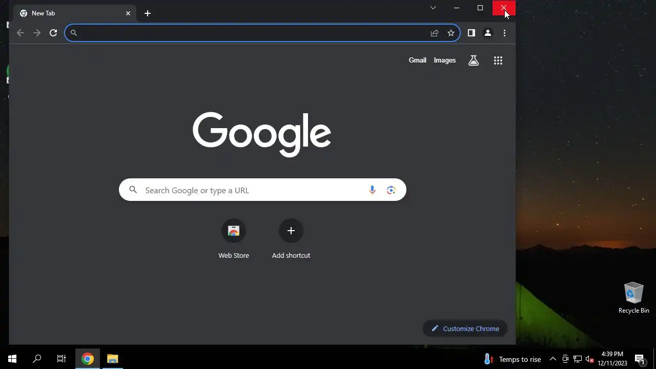
Task: Select the Recycle Bin desktop icon
Action: coord(634,297)
